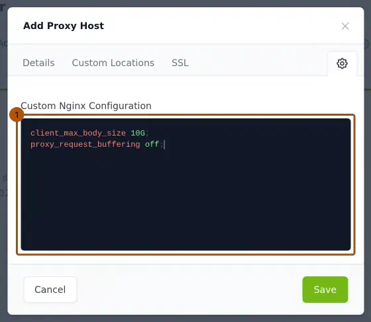Close the Add Proxy Host dialog
The width and height of the screenshot is (371, 322).
click(345, 26)
